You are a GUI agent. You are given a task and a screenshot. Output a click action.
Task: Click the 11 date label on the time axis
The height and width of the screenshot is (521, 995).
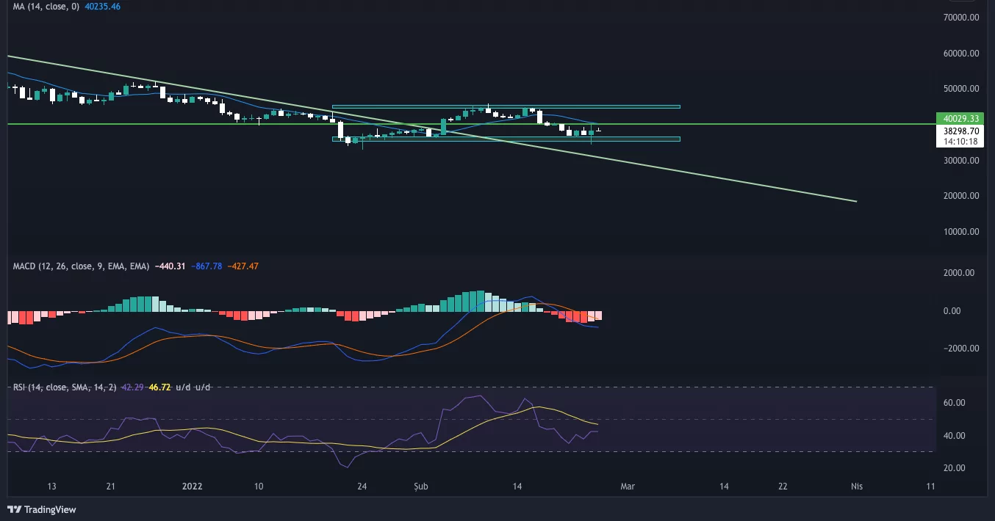[x=931, y=486]
